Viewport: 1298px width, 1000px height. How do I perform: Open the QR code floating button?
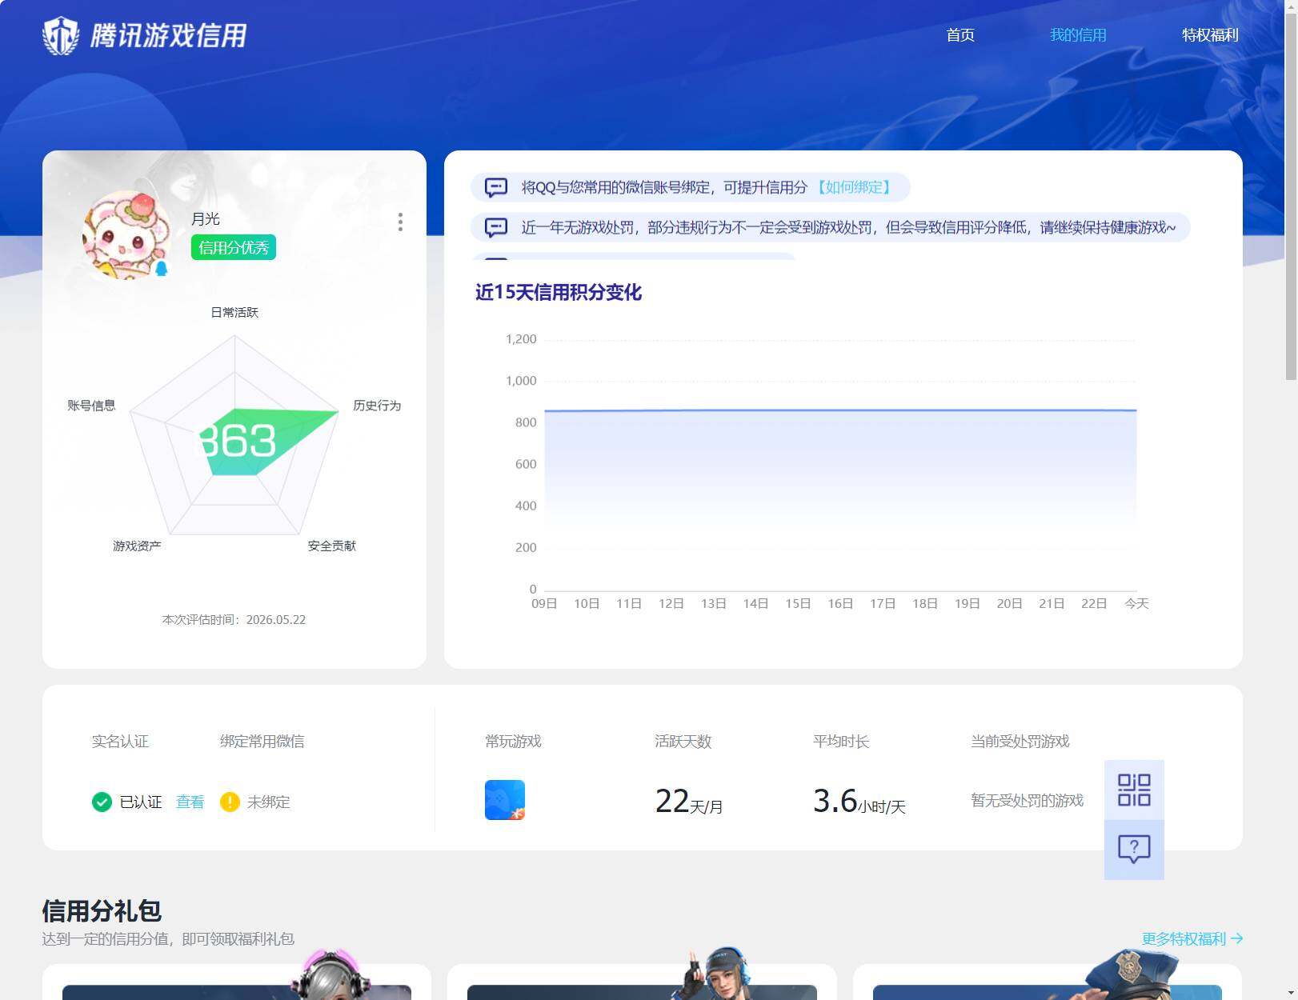click(1134, 790)
